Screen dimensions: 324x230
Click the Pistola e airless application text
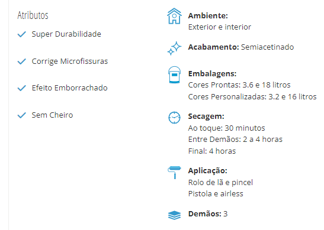(216, 194)
